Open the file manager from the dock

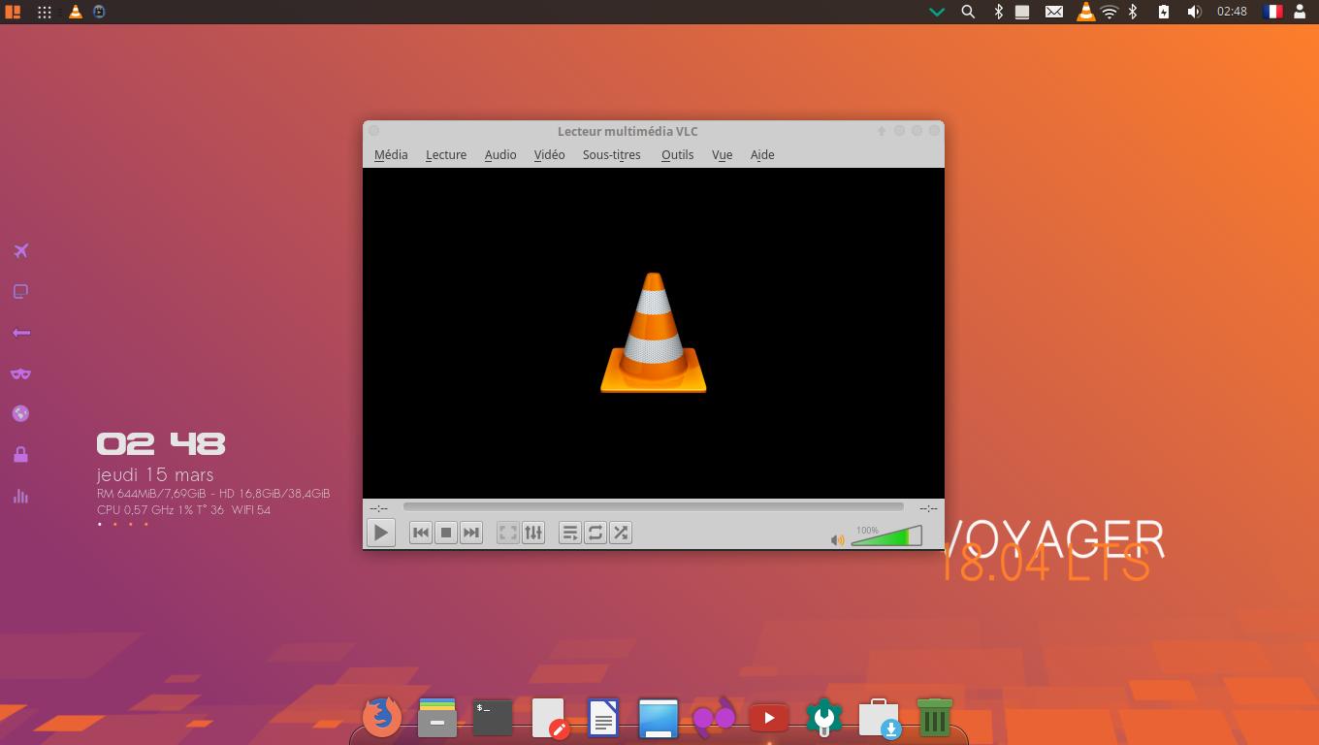[x=437, y=718]
